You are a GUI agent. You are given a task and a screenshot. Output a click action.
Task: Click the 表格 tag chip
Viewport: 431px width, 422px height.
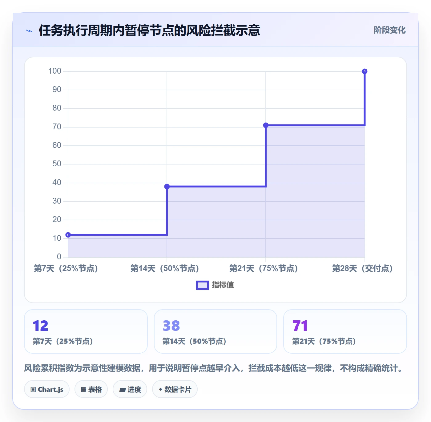tap(91, 389)
